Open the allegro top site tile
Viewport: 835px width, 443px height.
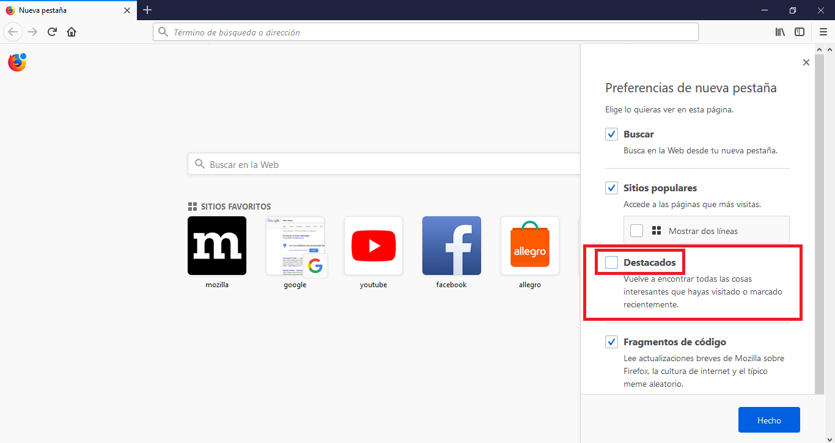click(x=530, y=246)
